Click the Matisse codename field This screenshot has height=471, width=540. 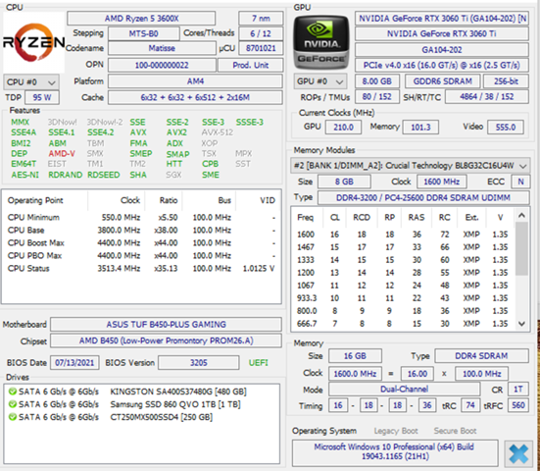click(162, 48)
